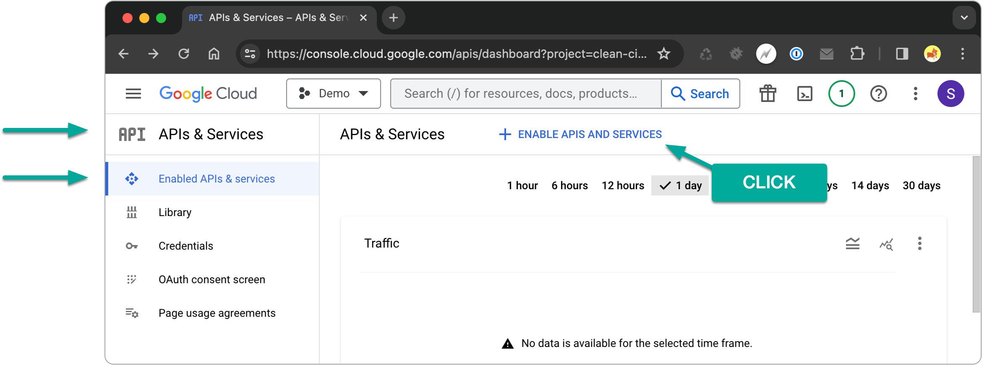Viewport: 982px width, 365px height.
Task: Activate Cloud Shell terminal icon
Action: 804,94
